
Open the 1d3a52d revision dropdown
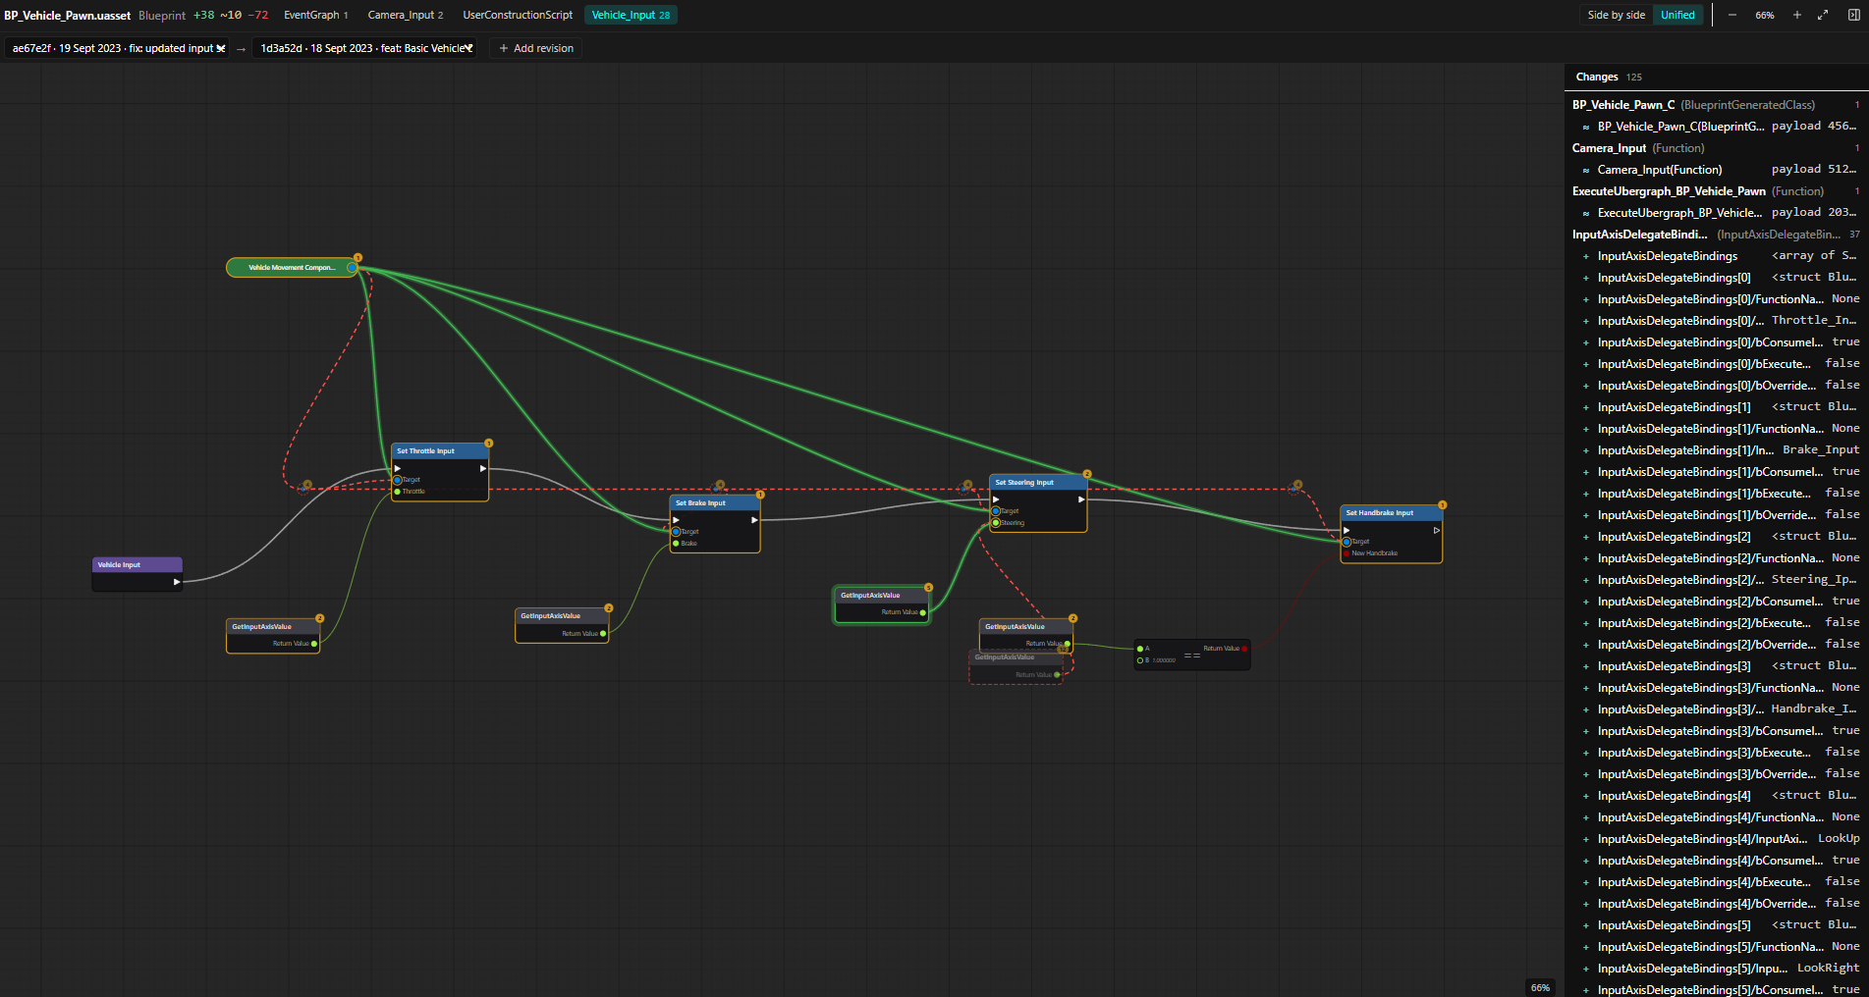[x=365, y=48]
